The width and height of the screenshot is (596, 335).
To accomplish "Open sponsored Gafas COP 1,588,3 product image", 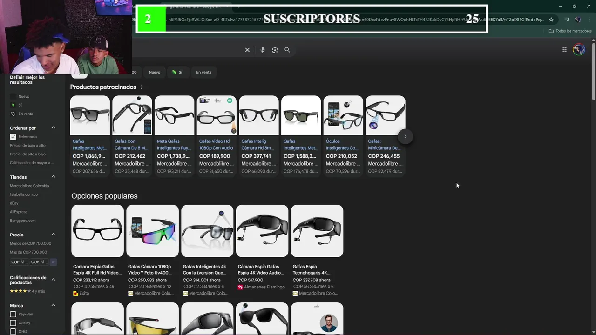I will tap(301, 115).
